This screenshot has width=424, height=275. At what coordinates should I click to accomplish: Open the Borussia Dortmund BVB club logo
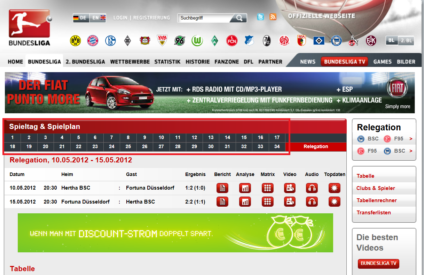(x=75, y=41)
